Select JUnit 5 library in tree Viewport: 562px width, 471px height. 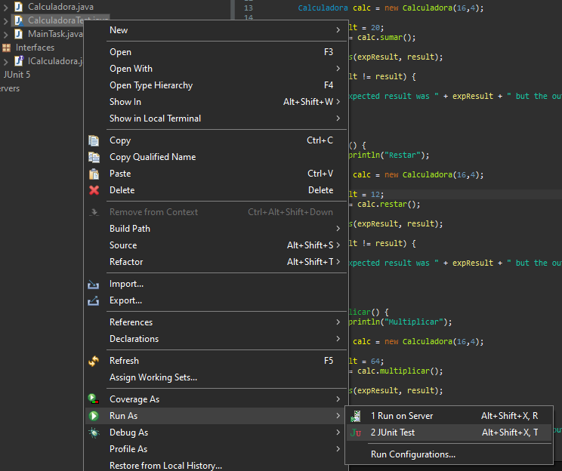[x=17, y=75]
